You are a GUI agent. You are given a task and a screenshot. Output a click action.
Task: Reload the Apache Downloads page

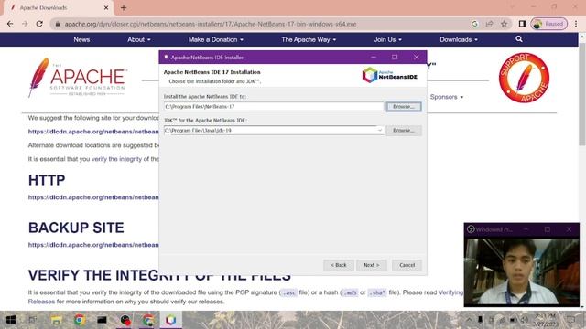pyautogui.click(x=39, y=24)
